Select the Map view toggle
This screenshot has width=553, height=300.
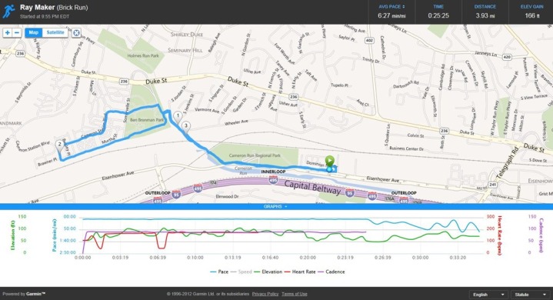click(34, 32)
